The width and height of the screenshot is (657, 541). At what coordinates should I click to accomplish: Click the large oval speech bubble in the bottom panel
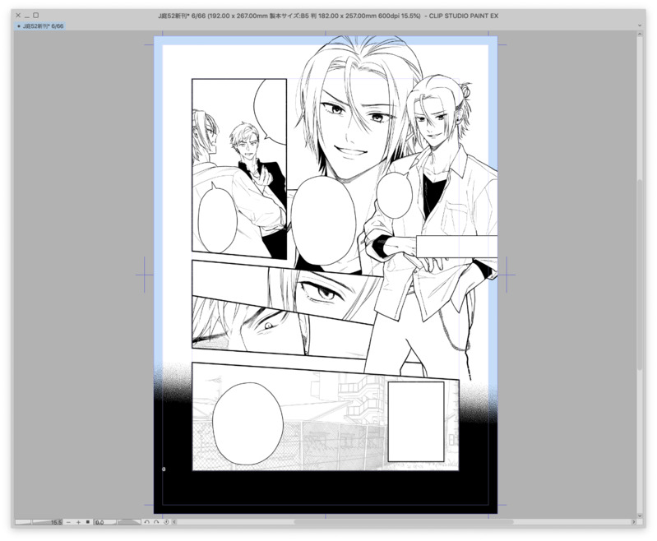coord(248,423)
